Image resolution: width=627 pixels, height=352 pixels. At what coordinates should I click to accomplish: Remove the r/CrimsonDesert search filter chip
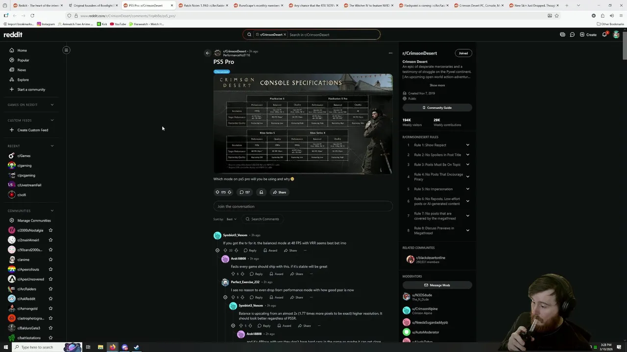tap(285, 35)
